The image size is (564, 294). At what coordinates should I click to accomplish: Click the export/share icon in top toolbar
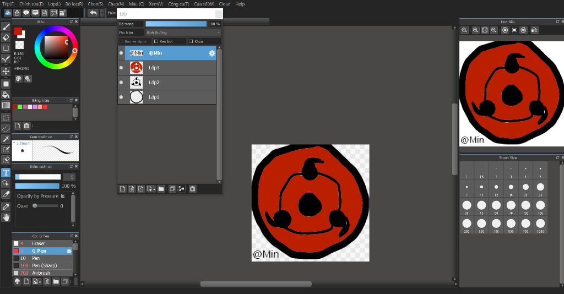(x=17, y=13)
